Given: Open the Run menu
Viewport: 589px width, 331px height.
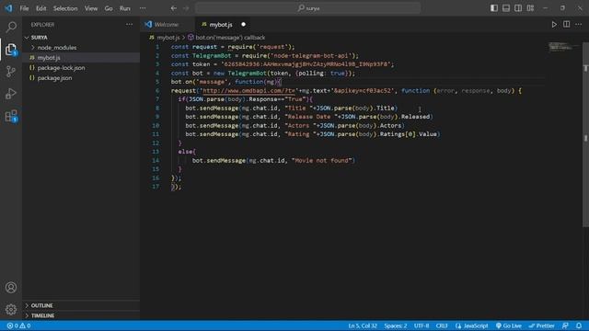Looking at the screenshot, I should pyautogui.click(x=125, y=8).
